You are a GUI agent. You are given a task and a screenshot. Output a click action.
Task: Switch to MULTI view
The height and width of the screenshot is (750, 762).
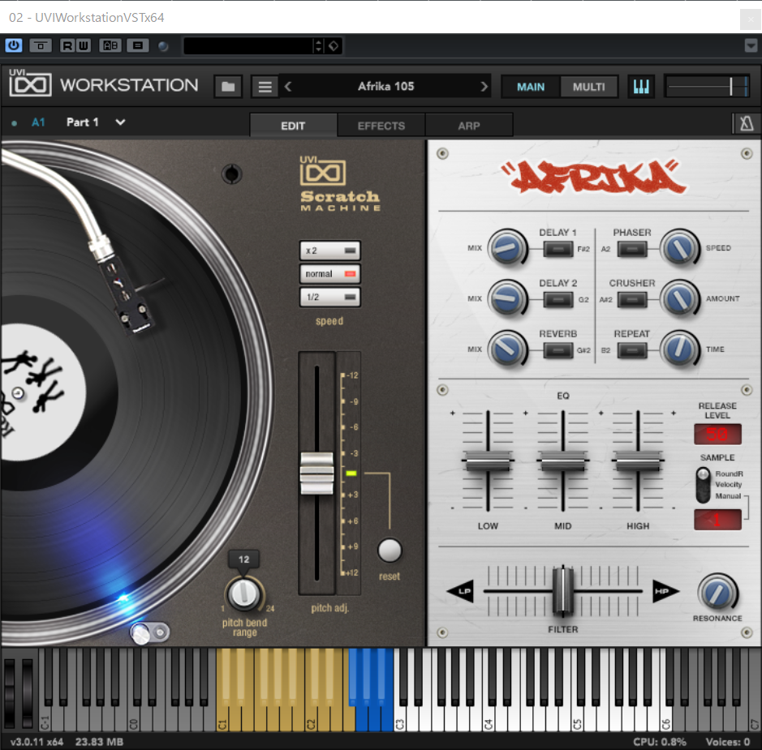coord(588,87)
